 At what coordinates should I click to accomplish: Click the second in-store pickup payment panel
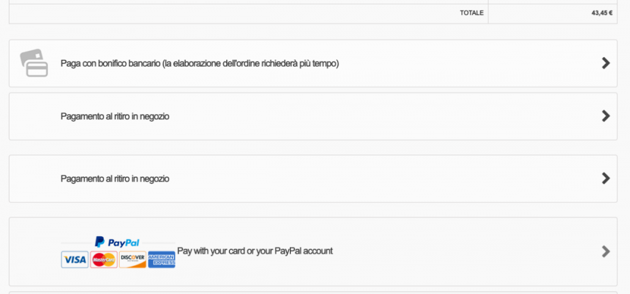(378, 178)
